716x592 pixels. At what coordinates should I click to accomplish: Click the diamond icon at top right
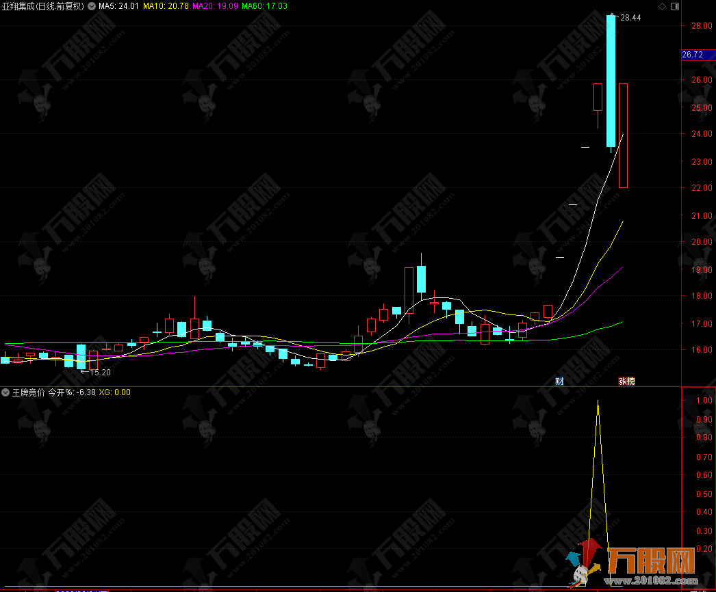pyautogui.click(x=662, y=6)
